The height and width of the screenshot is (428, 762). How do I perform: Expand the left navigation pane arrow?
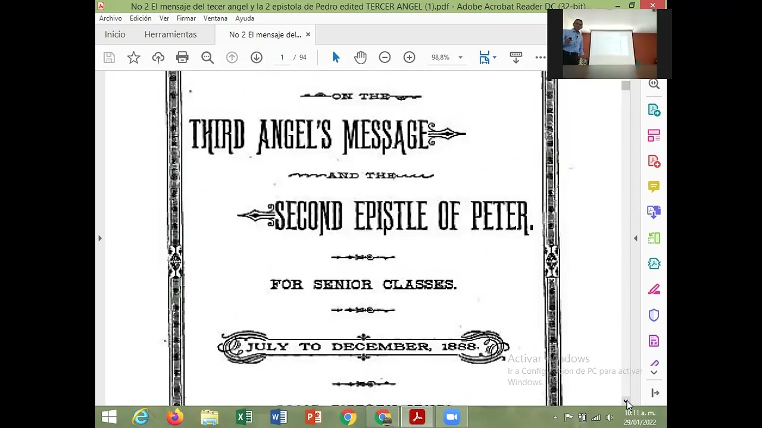tap(100, 238)
